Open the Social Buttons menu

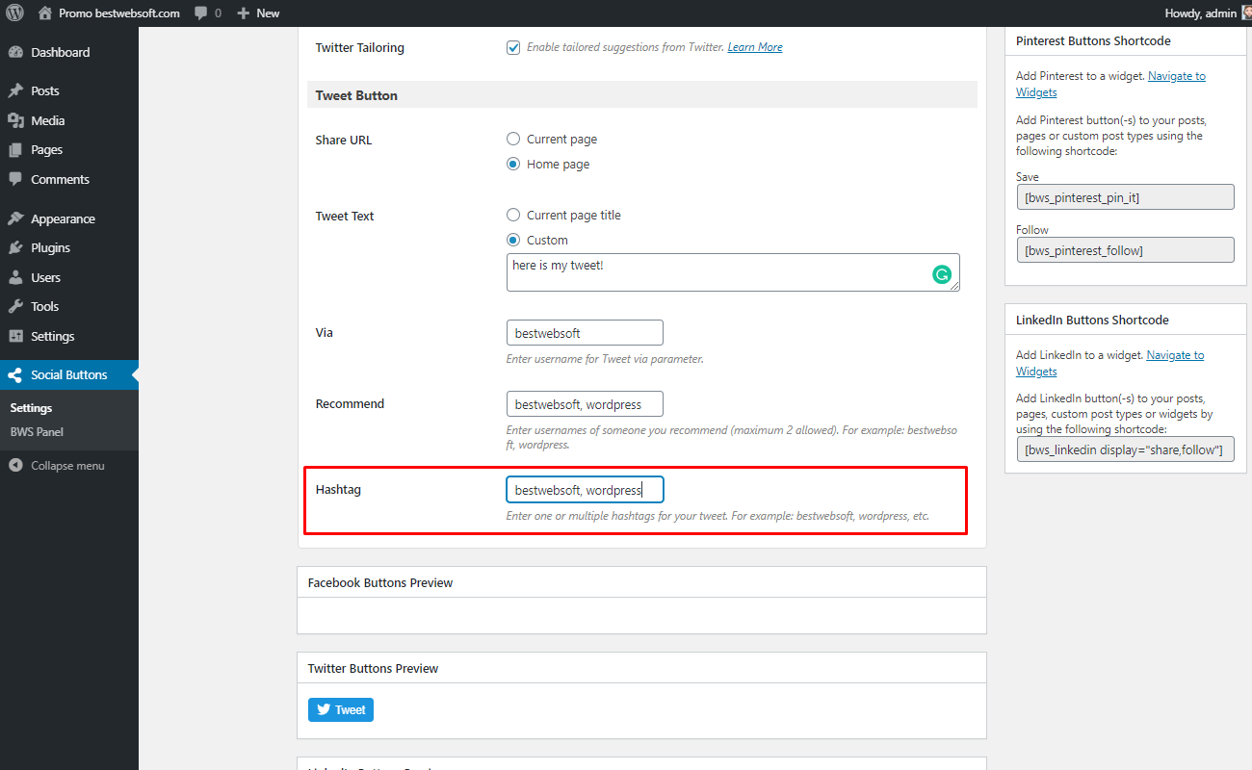pos(69,375)
